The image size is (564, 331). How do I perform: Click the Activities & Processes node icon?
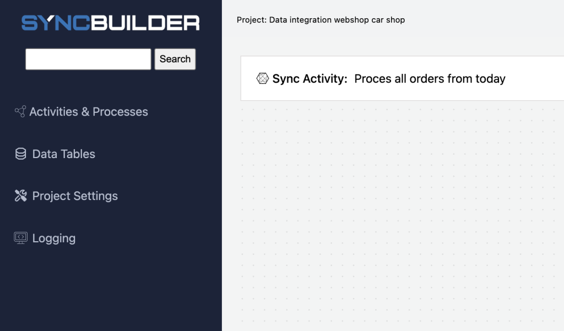point(20,111)
